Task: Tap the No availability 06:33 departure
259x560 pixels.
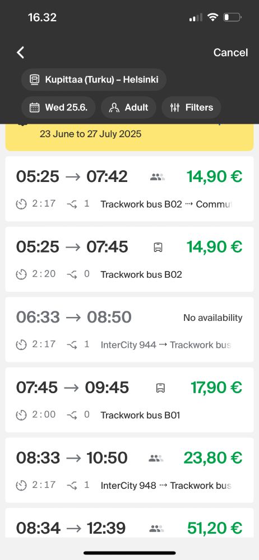Action: click(x=129, y=329)
